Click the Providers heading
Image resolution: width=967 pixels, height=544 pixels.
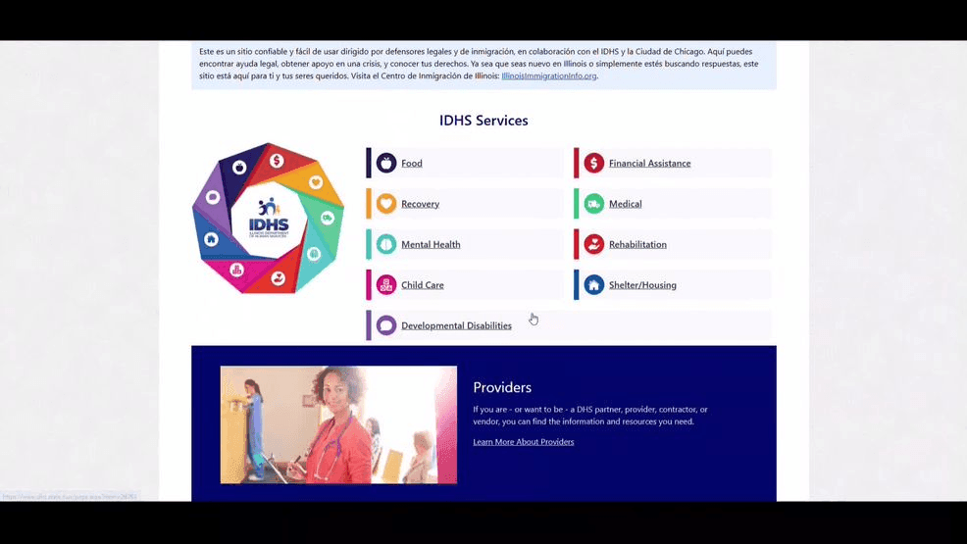pos(502,387)
